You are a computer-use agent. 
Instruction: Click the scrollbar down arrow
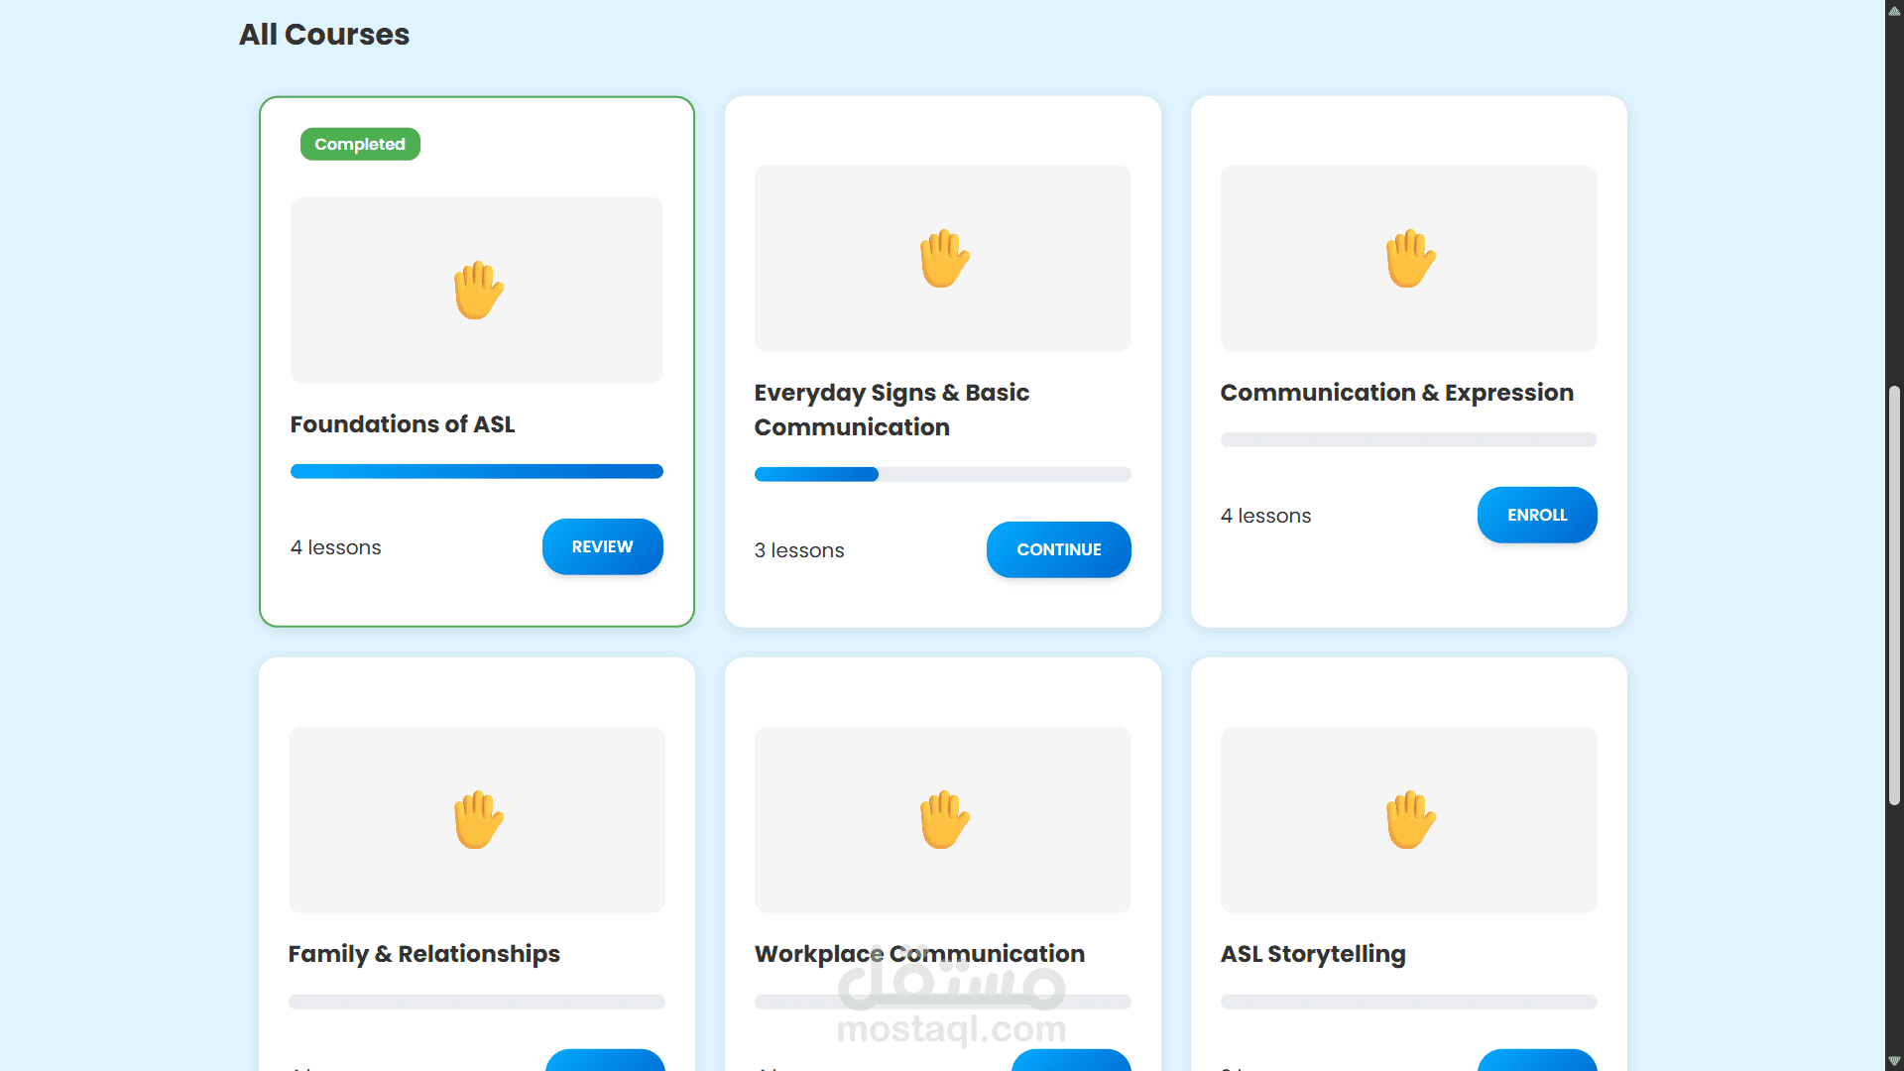click(x=1894, y=1060)
